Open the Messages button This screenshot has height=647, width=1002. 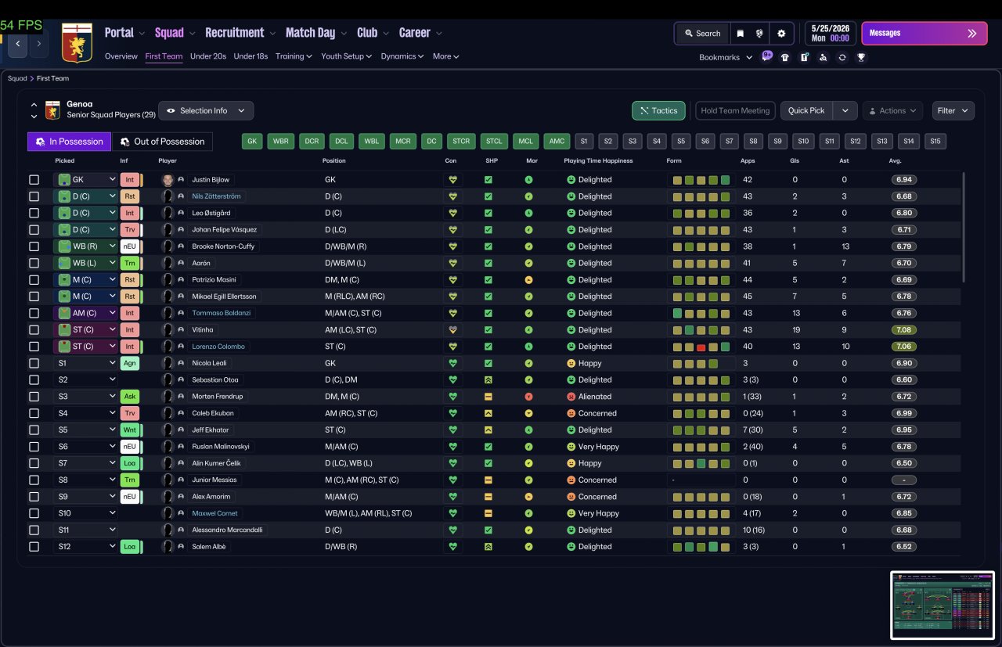(x=925, y=34)
